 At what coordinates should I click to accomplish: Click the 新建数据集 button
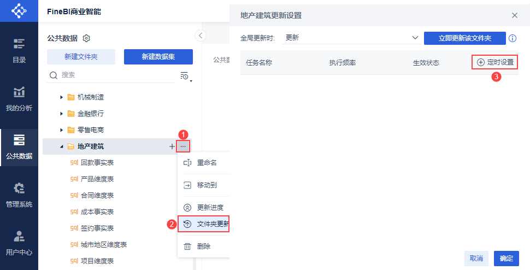(158, 57)
